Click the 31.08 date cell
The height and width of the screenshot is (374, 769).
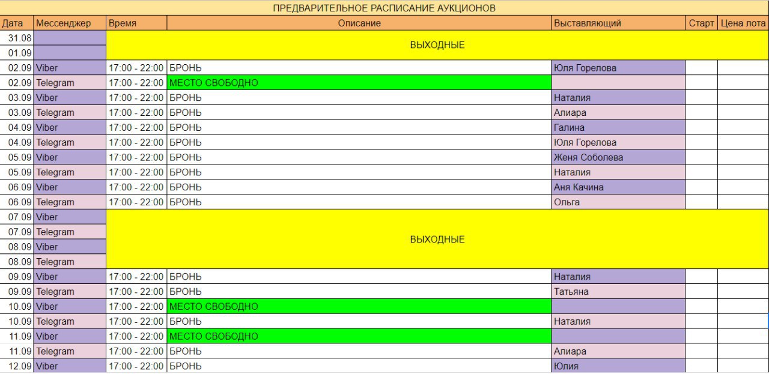point(17,38)
